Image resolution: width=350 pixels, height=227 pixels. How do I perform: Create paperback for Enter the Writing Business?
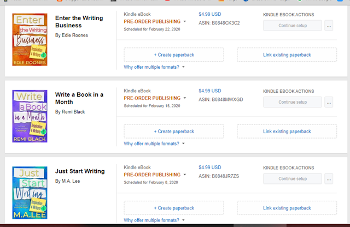pos(174,55)
